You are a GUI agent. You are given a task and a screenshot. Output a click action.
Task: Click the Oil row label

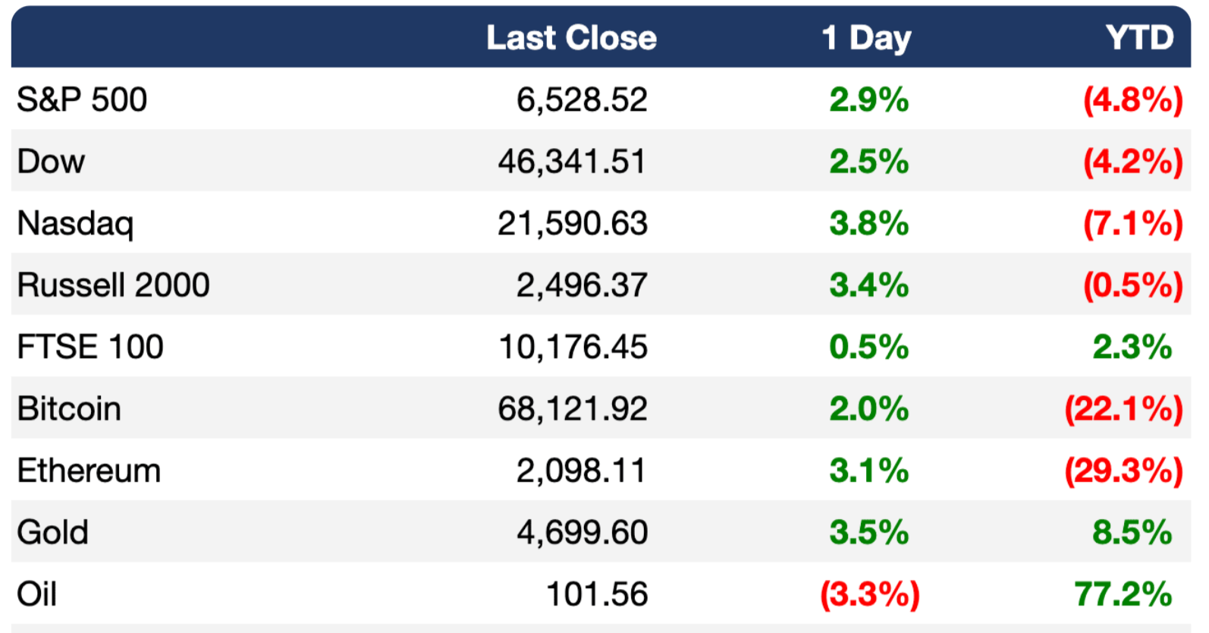(x=36, y=594)
